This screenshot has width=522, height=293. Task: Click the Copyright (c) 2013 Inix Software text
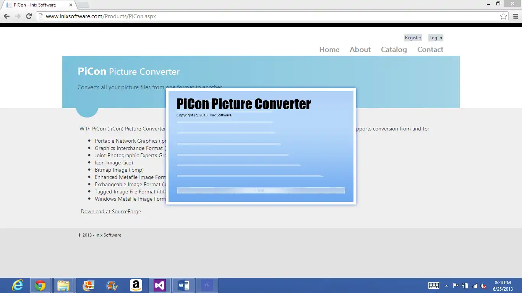[x=204, y=115]
